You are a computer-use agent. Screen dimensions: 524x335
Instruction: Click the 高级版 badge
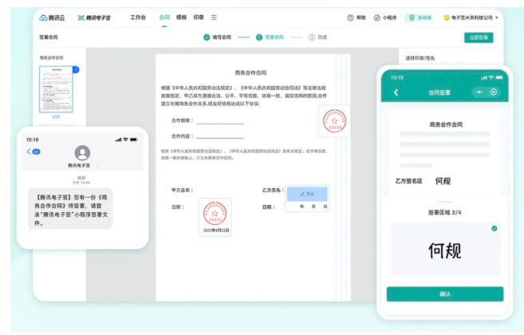click(420, 18)
